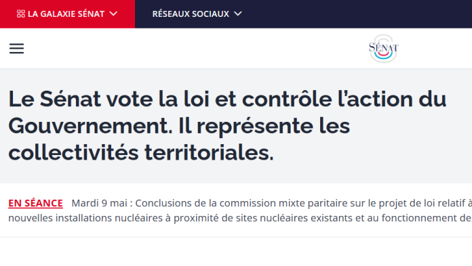Open the hamburger navigation menu
Viewport: 472px width, 266px height.
pyautogui.click(x=16, y=48)
